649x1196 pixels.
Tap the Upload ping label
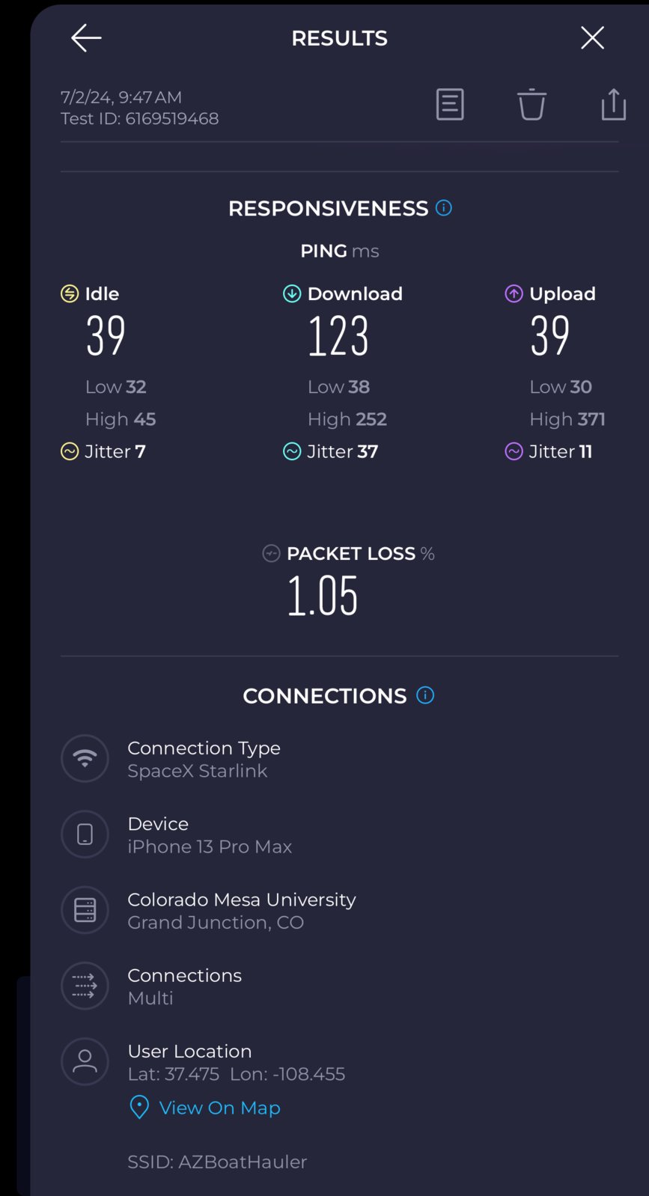tap(562, 293)
